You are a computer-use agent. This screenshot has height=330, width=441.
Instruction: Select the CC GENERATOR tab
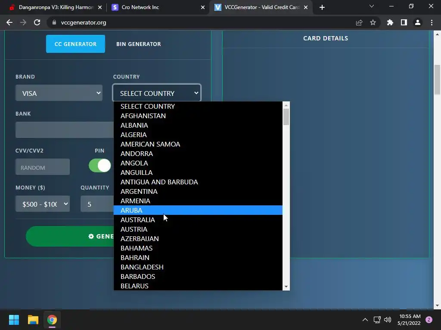tap(75, 44)
